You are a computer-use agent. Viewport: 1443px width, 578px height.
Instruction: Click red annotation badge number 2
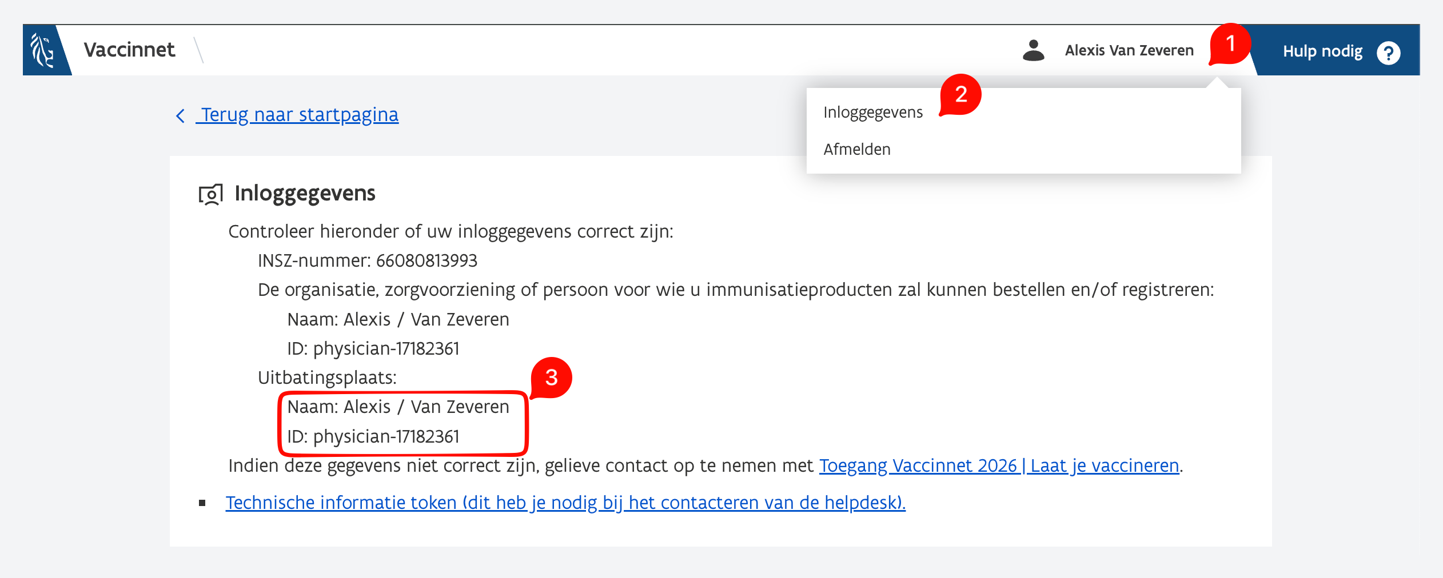point(960,95)
